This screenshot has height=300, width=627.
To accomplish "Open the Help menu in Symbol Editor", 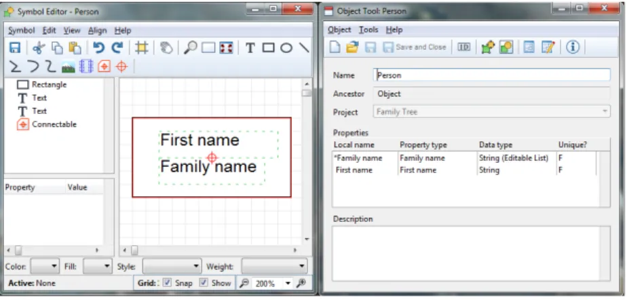I will (123, 31).
